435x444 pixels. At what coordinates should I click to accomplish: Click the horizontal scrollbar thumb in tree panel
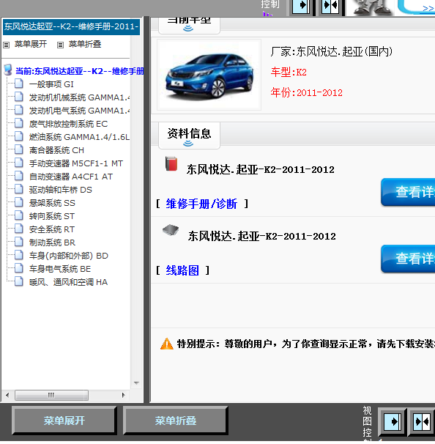point(51,395)
